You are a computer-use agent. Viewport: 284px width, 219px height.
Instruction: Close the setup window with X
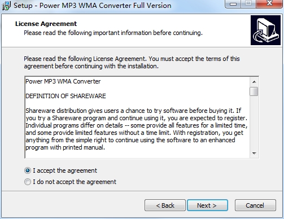point(269,3)
